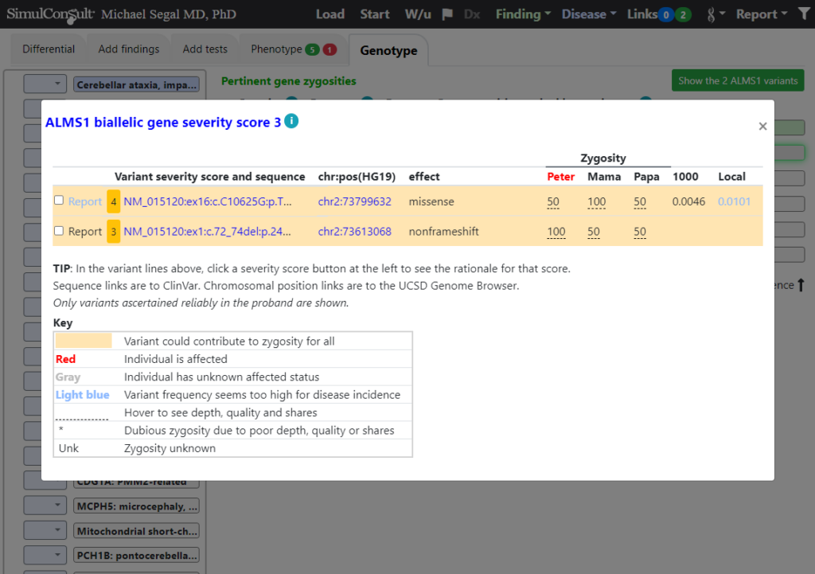
Task: Click the info icon beside ALMS1 title
Action: (291, 122)
